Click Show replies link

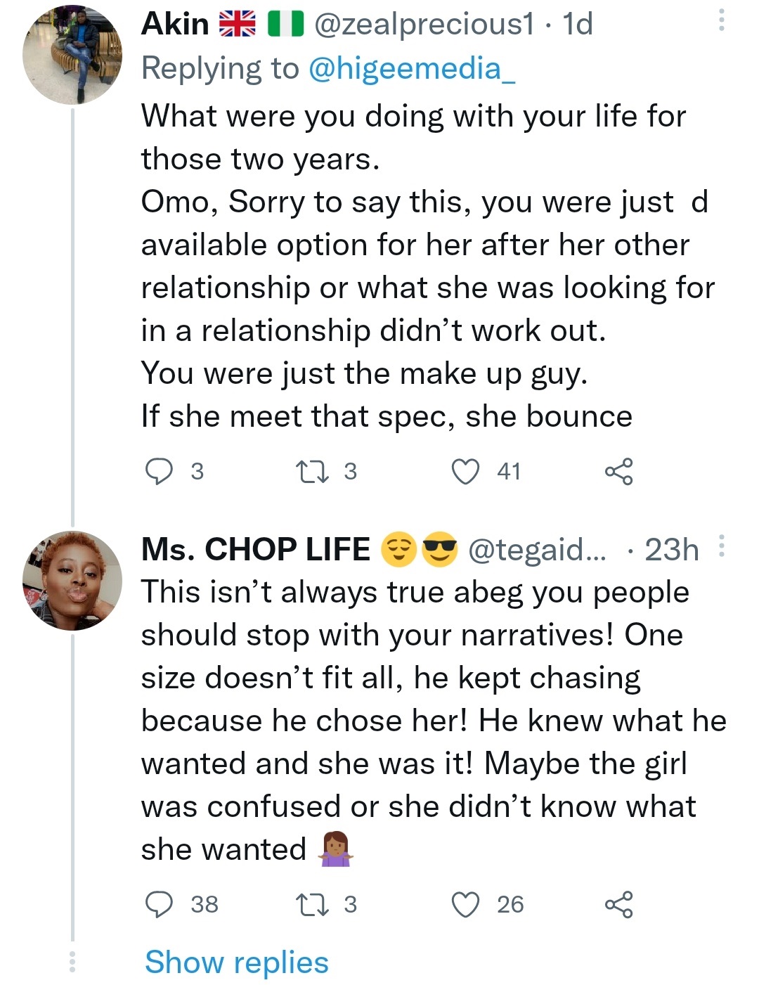tap(236, 962)
